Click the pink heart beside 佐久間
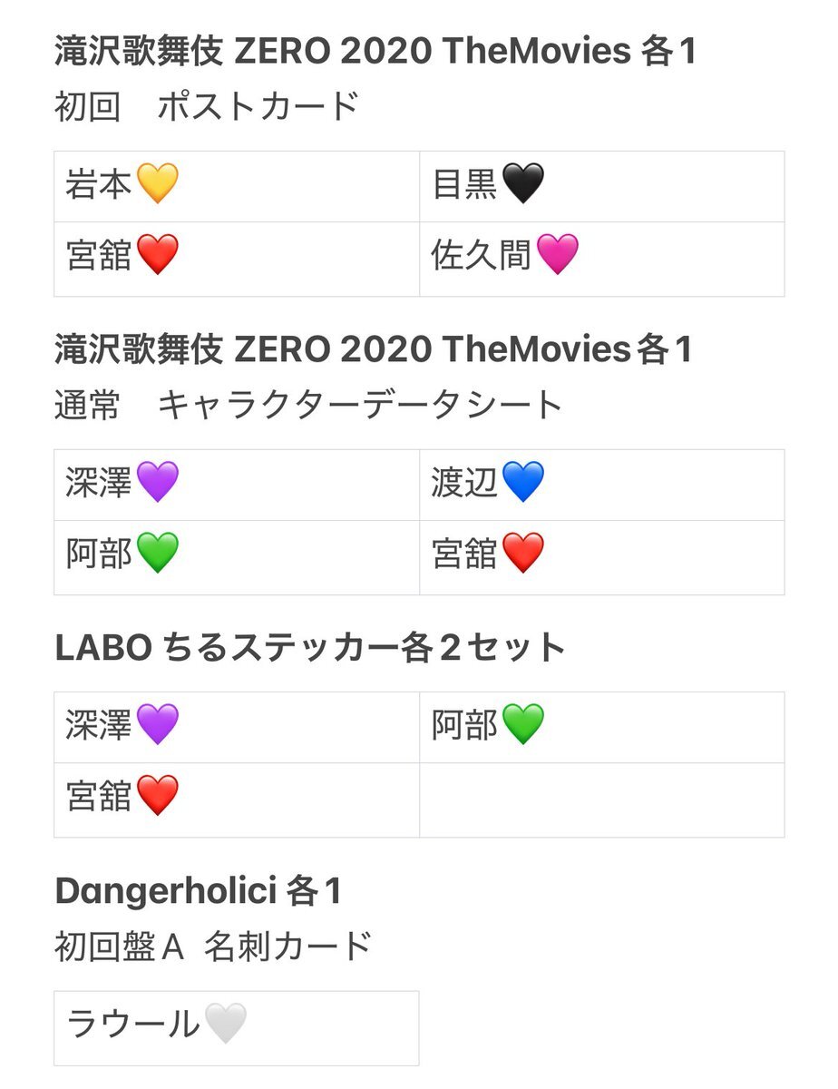This screenshot has width=838, height=1089. 556,255
